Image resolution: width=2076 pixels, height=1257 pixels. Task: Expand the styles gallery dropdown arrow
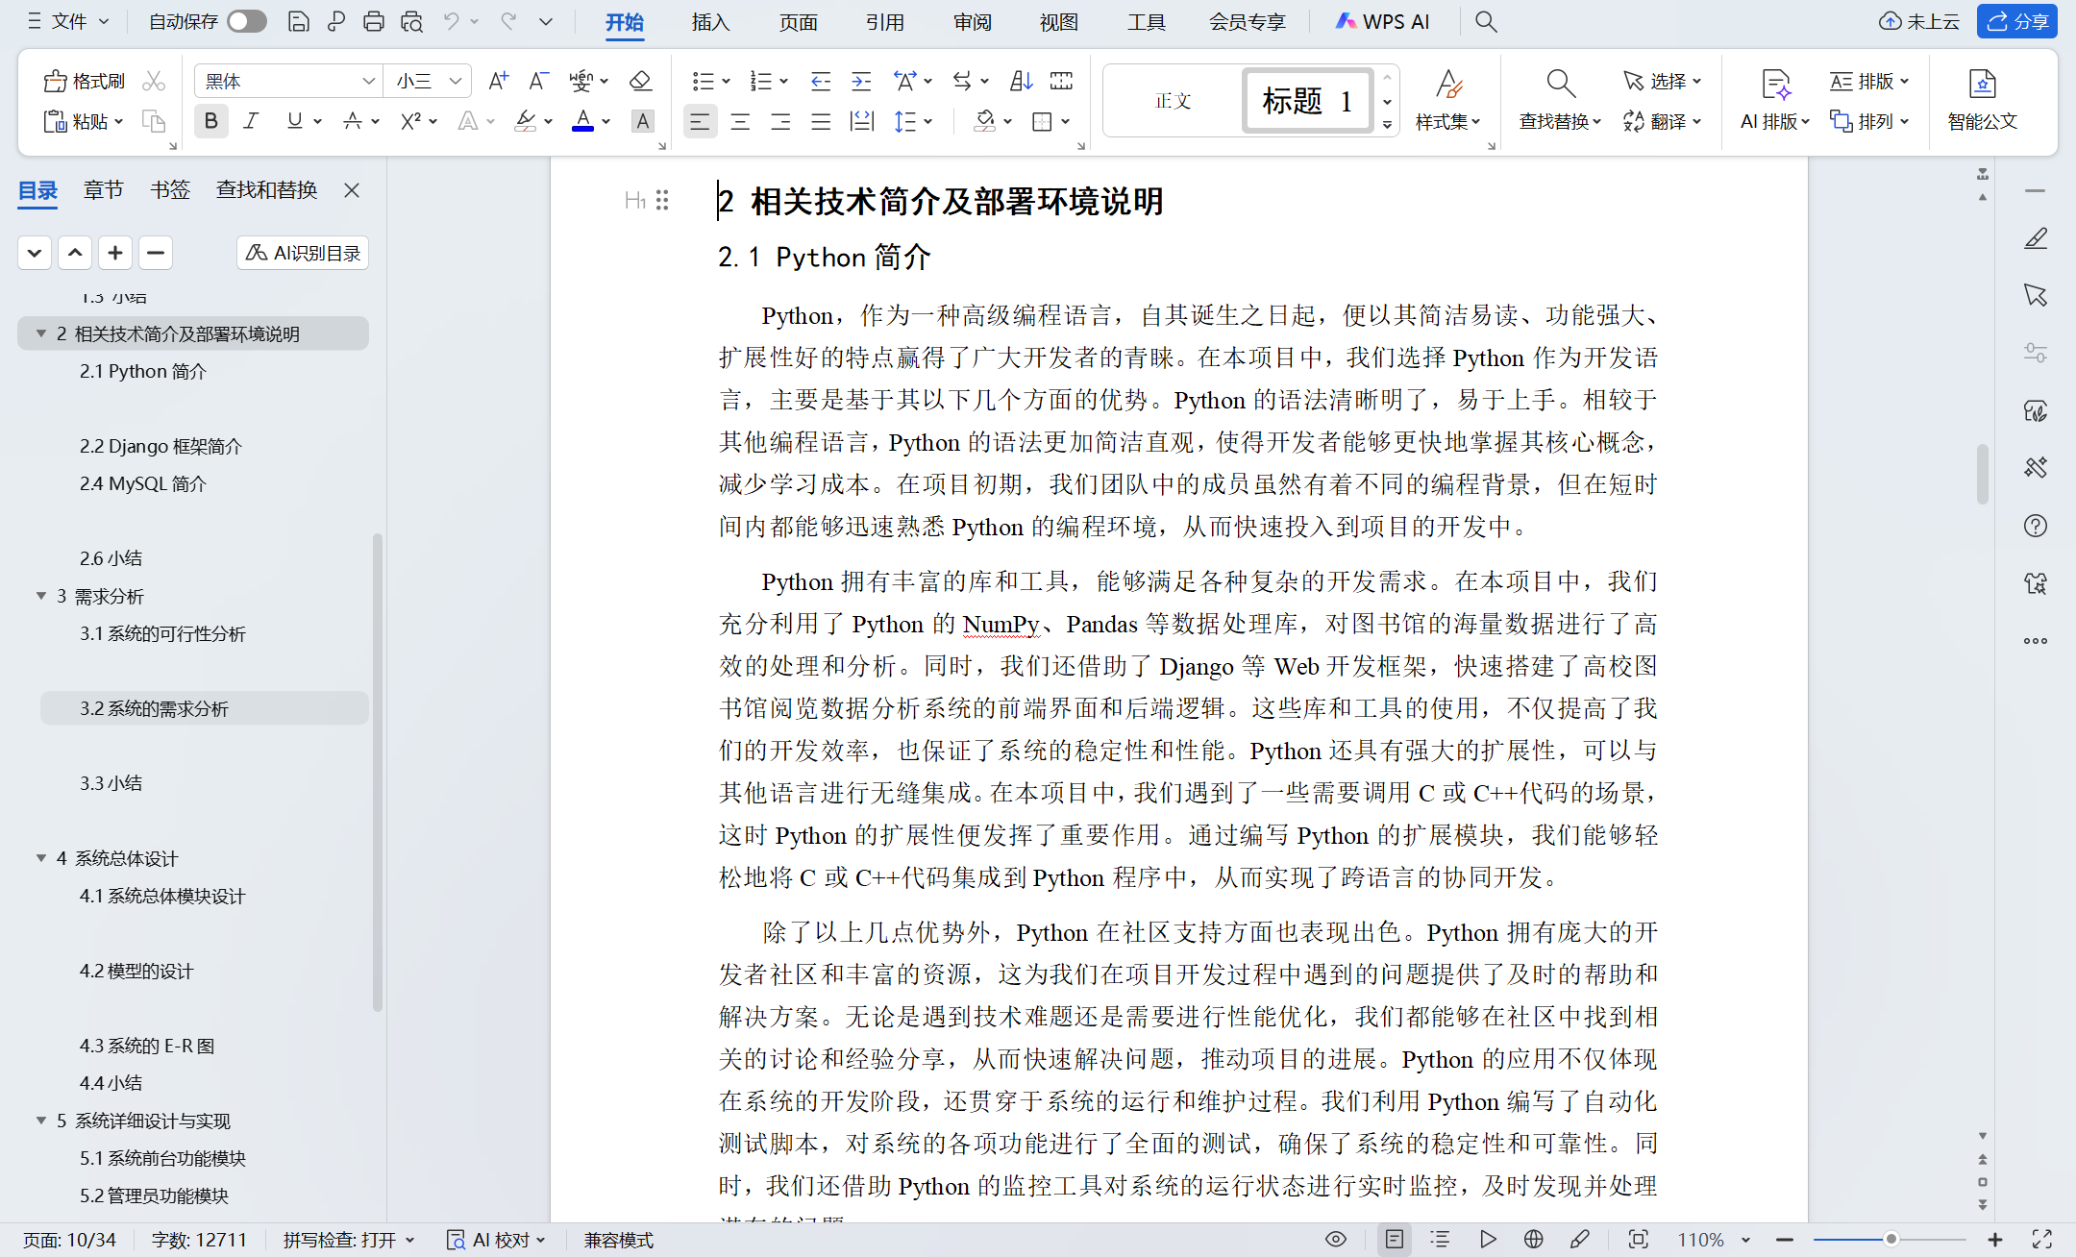click(x=1387, y=124)
